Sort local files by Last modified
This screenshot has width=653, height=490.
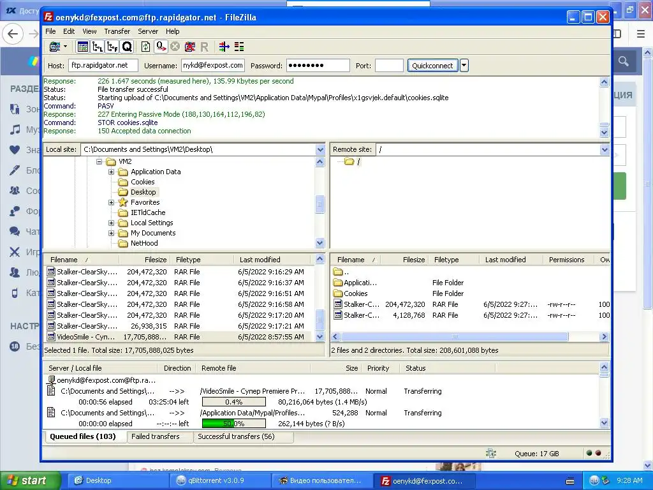pyautogui.click(x=273, y=260)
